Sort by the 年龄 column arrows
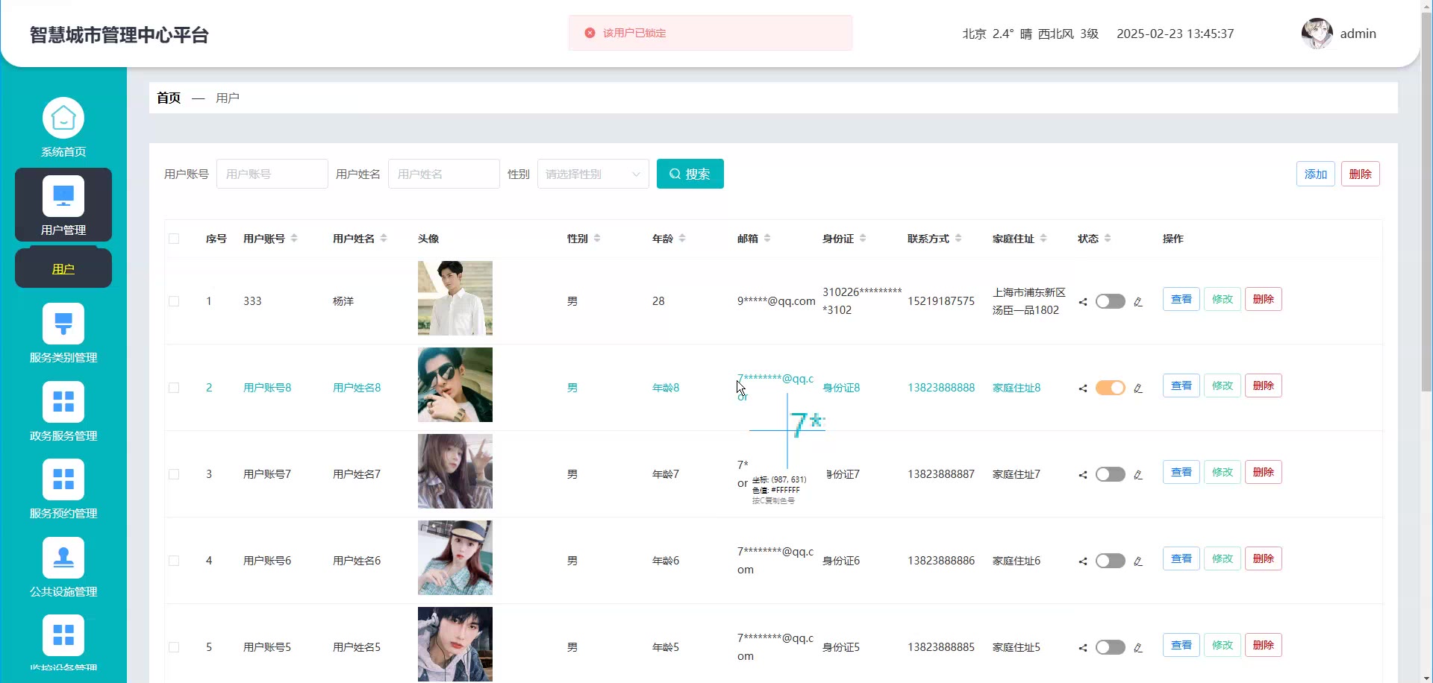Screen dimensions: 1433x683 [x=682, y=239]
